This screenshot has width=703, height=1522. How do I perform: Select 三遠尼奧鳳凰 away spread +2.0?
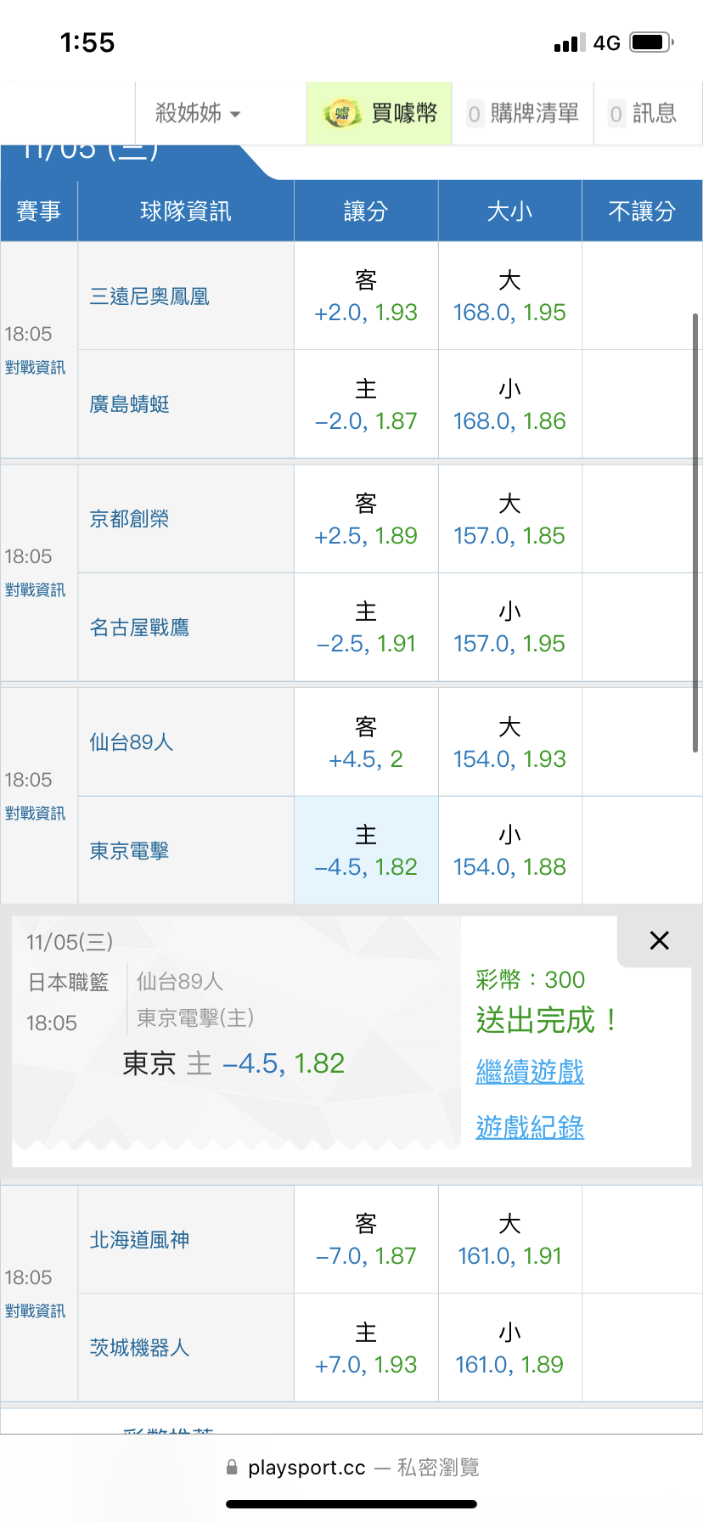(x=366, y=296)
